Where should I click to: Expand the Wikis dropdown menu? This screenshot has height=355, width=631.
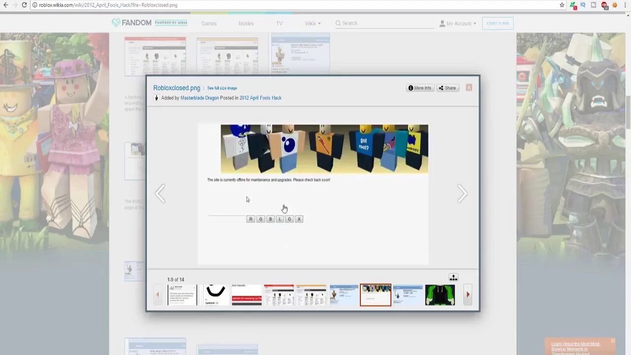pos(313,23)
